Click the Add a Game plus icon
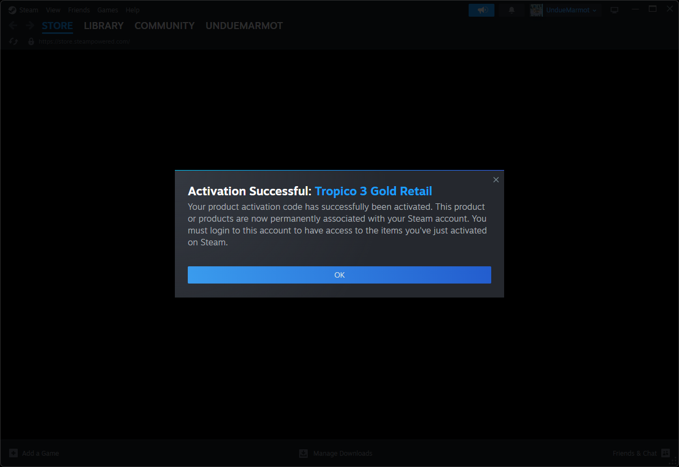Viewport: 679px width, 467px height. click(13, 453)
